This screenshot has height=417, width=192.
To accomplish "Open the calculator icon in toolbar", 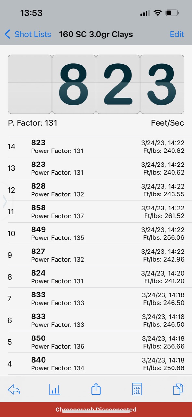I will (x=137, y=389).
